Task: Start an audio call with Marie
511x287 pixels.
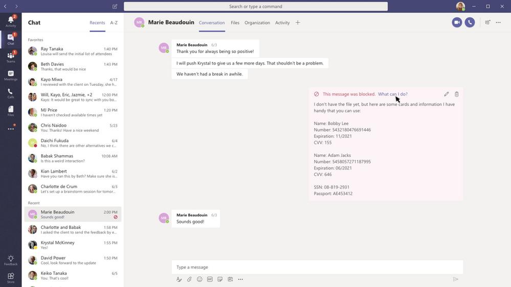Action: (x=470, y=22)
